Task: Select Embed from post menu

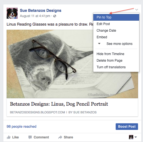Action: coord(116,37)
